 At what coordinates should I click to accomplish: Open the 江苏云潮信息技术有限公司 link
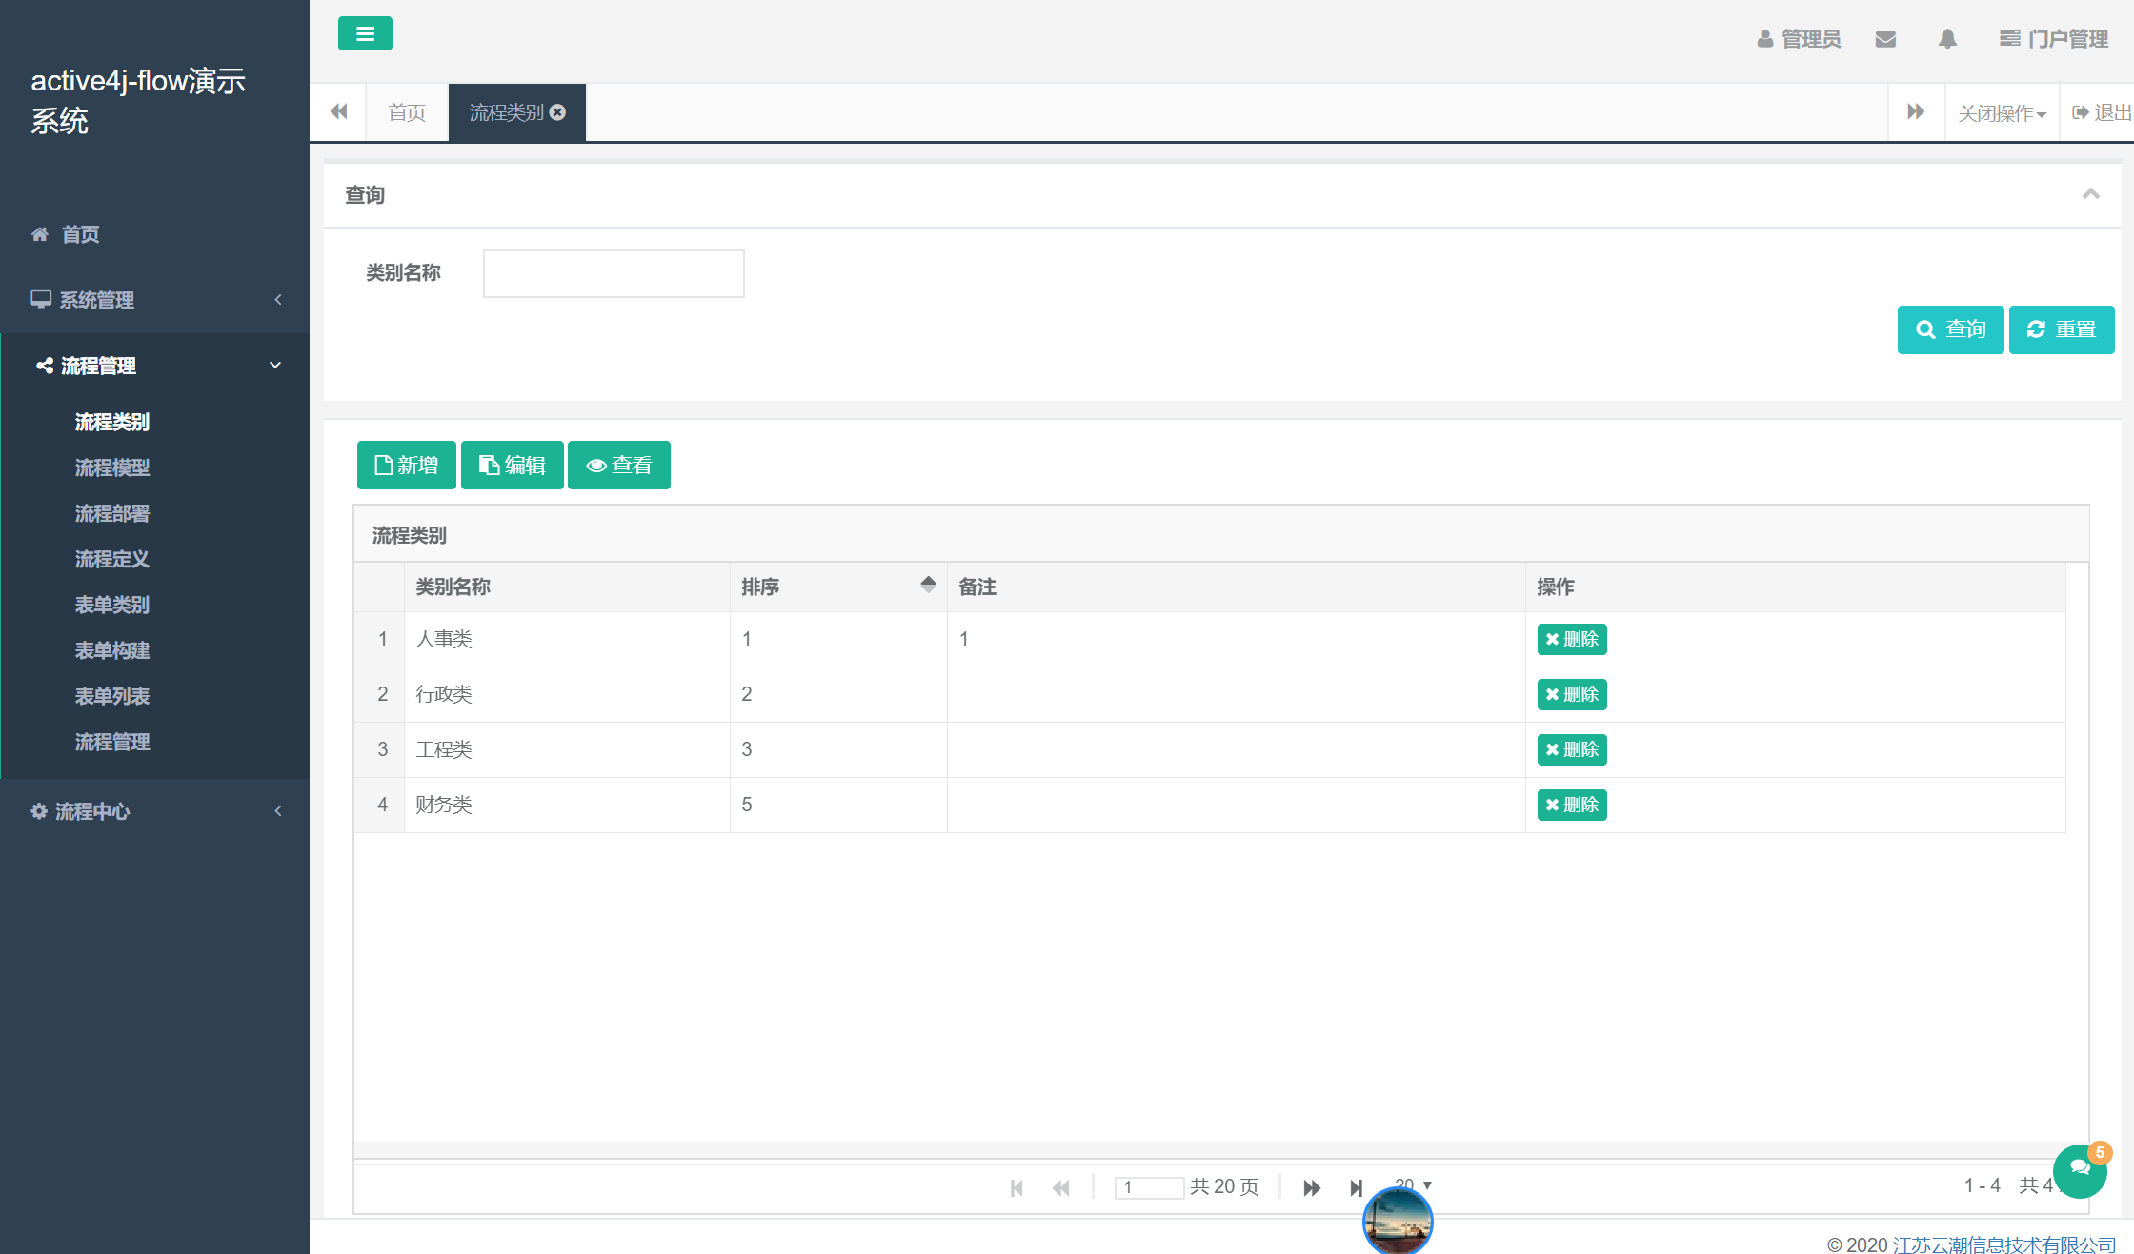(2003, 1244)
